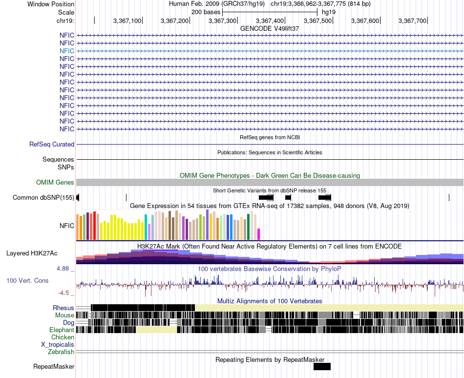Select the light-blue highlighted NFIC transcript label
Viewport: 464px width, 378px height.
[x=66, y=51]
